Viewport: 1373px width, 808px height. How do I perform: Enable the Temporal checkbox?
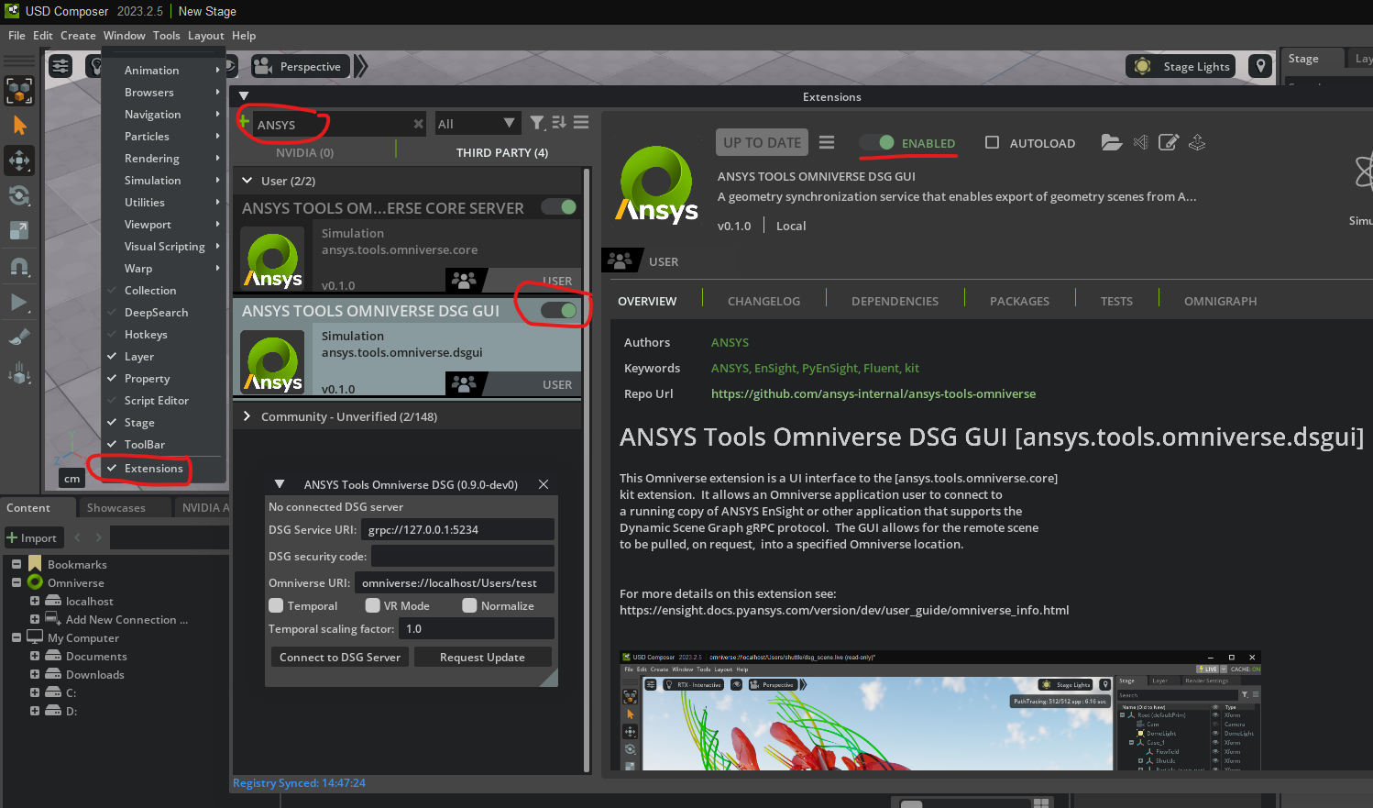click(x=276, y=605)
